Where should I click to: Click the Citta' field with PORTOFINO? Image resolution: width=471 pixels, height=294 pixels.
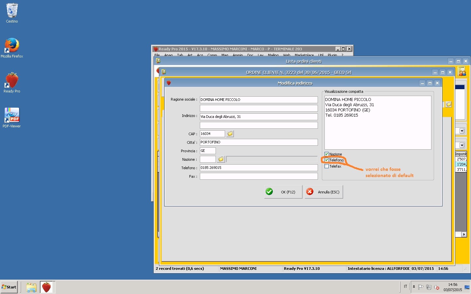259,142
